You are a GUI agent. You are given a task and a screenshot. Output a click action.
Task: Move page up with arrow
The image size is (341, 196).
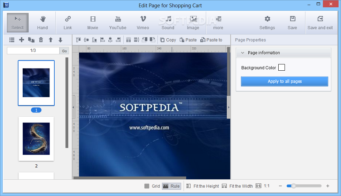[51, 40]
